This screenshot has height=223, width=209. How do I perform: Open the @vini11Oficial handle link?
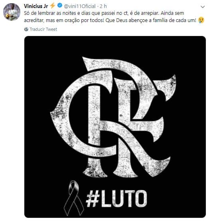click(x=80, y=6)
